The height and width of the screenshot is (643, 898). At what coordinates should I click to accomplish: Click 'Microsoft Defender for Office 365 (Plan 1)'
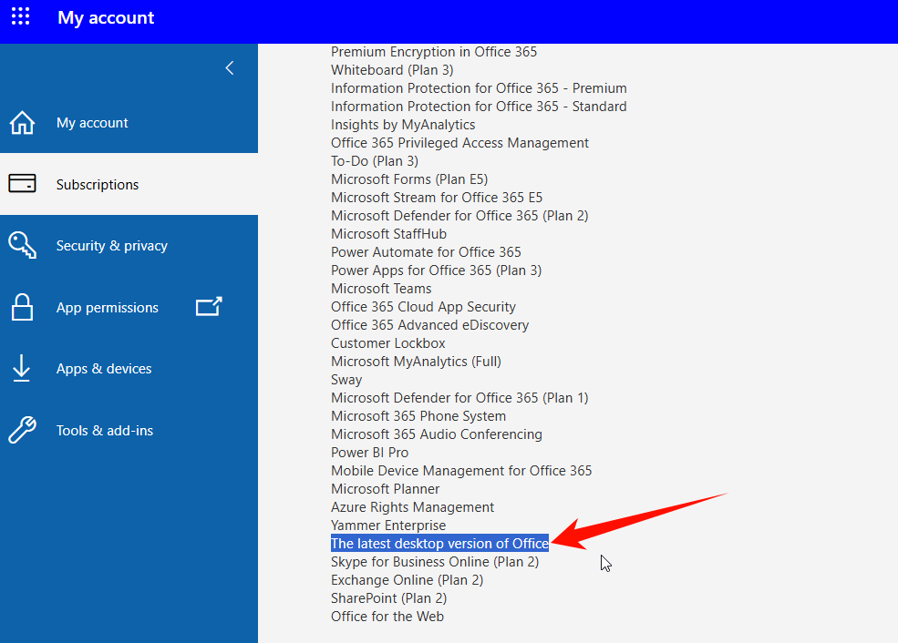click(459, 398)
